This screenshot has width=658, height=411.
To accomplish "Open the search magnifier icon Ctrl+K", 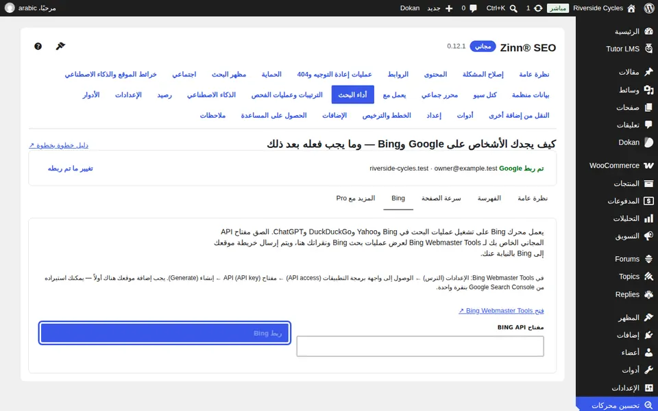I will [x=513, y=8].
